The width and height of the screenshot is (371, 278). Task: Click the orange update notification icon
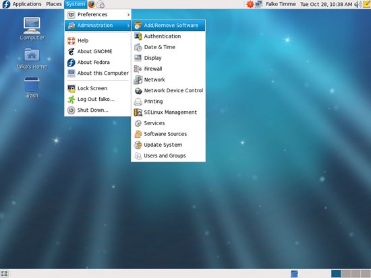(250, 4)
